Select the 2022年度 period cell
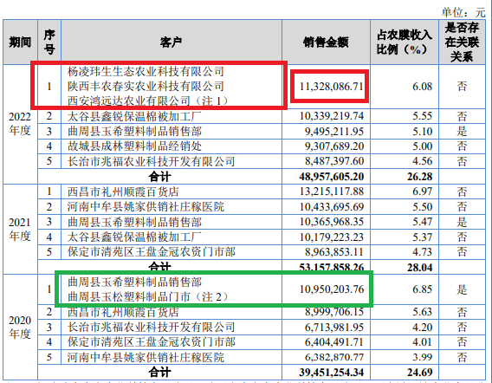Screen dimensions: 492x383 pos(20,123)
